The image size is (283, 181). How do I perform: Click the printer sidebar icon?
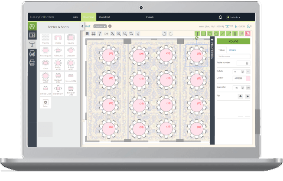tap(32, 63)
